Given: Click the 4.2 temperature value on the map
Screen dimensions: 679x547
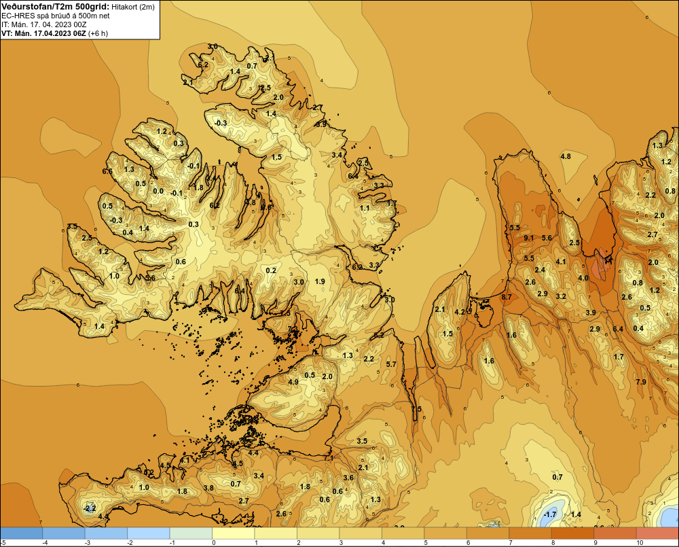Looking at the screenshot, I should pos(460,312).
